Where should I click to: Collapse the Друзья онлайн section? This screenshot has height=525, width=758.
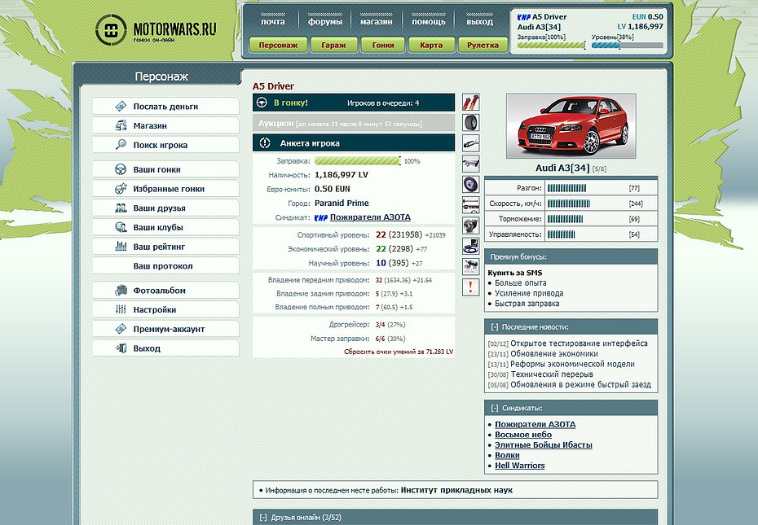point(263,518)
